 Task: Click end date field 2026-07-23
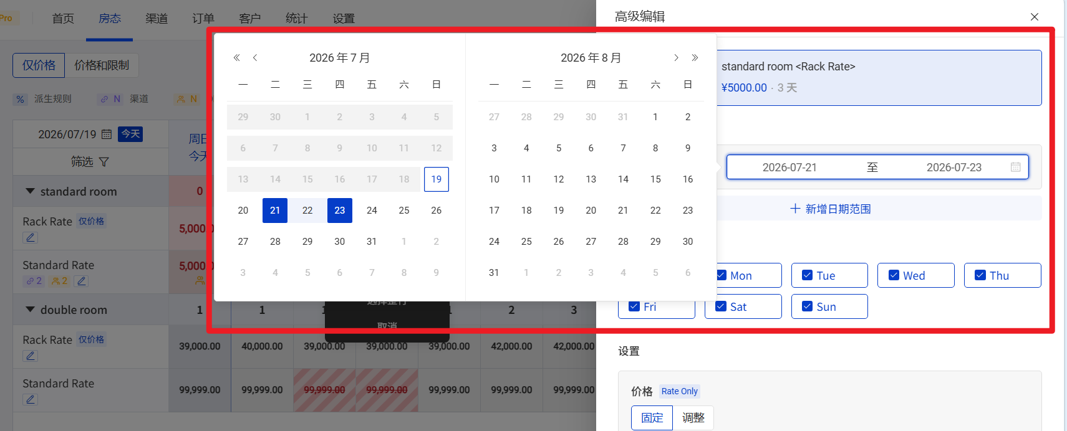[x=954, y=168]
